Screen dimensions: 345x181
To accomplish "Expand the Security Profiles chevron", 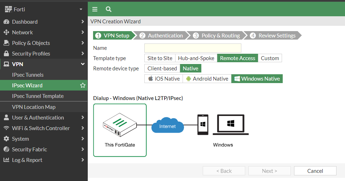I will [x=83, y=53].
